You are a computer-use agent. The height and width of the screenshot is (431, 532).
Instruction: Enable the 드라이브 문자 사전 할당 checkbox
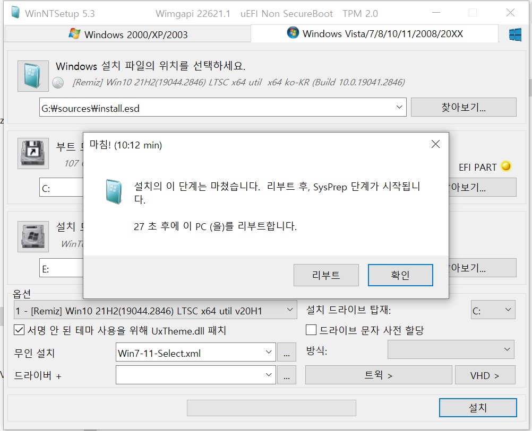pyautogui.click(x=311, y=330)
